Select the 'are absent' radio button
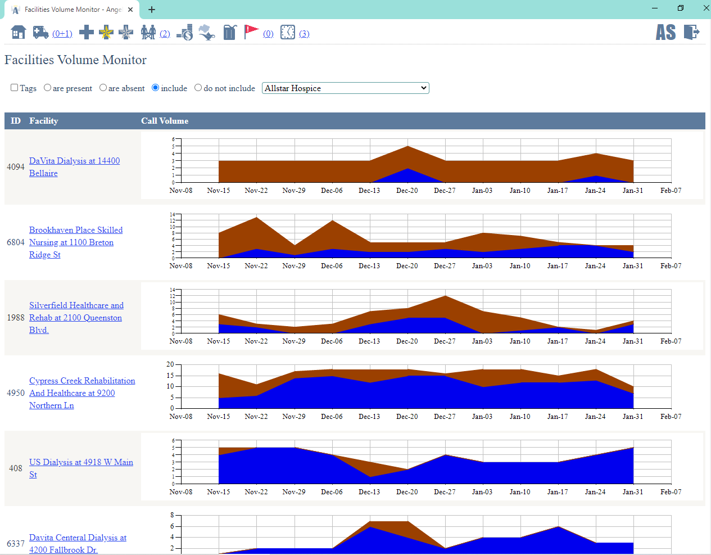711x555 pixels. click(103, 87)
